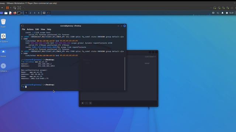Switch to workspace 3

tap(34, 13)
